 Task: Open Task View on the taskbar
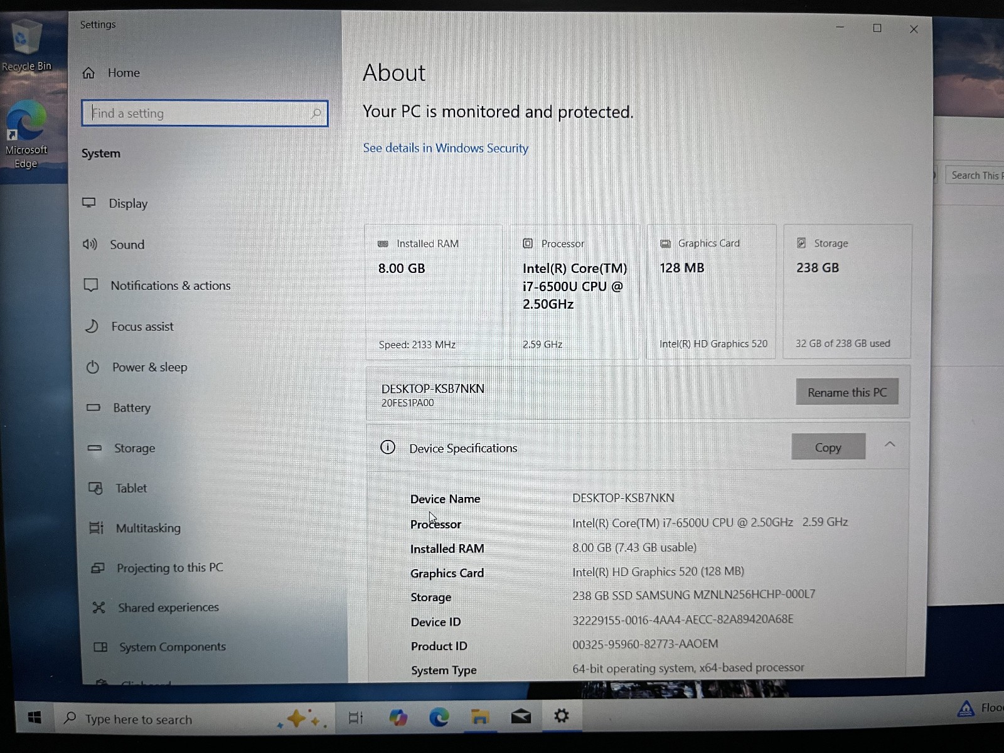(355, 717)
